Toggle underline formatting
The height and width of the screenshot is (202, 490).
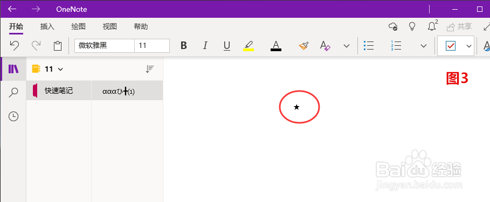[227, 46]
